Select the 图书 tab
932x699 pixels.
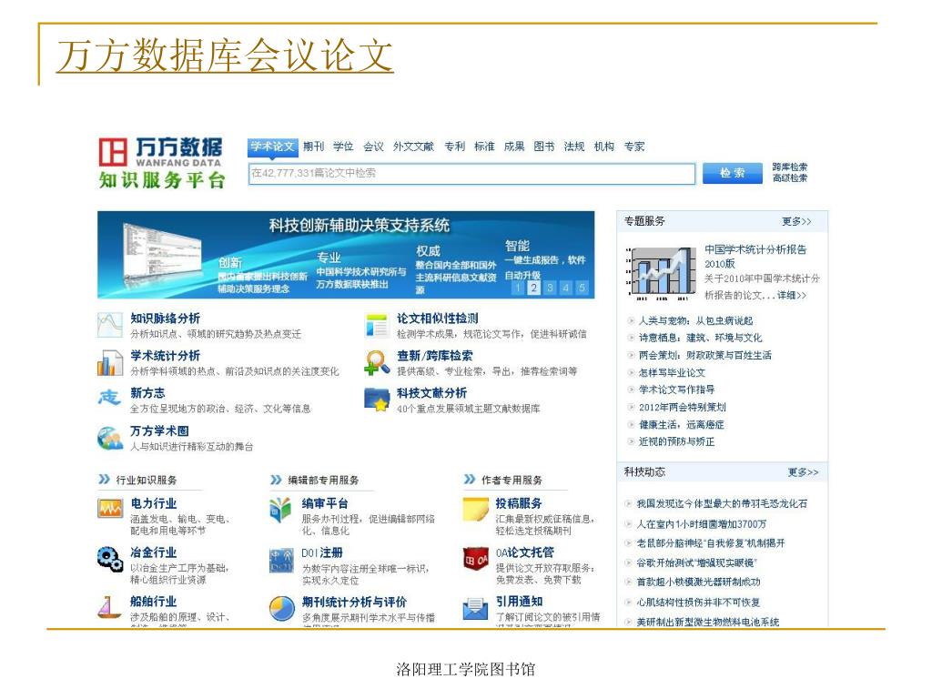tap(544, 147)
